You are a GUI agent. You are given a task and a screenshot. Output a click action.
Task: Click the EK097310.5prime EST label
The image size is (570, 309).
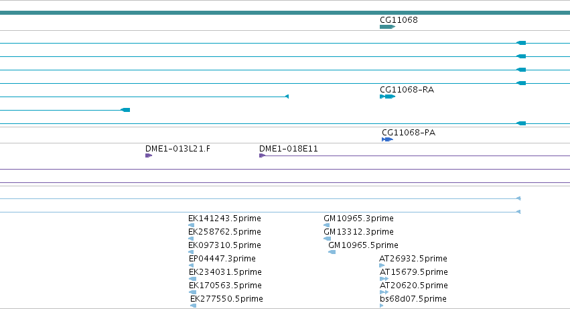(x=224, y=245)
